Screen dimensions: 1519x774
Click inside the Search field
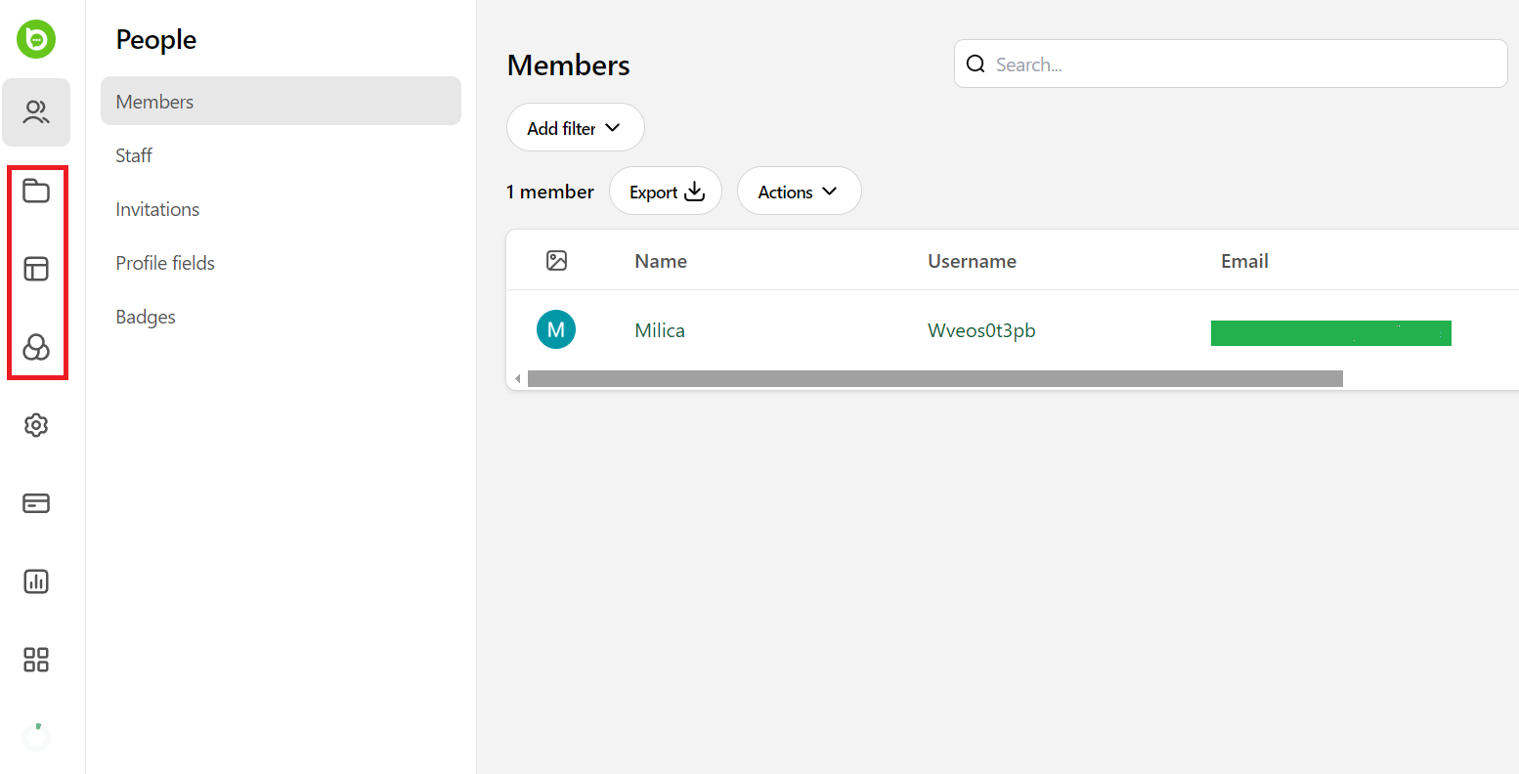click(1230, 64)
